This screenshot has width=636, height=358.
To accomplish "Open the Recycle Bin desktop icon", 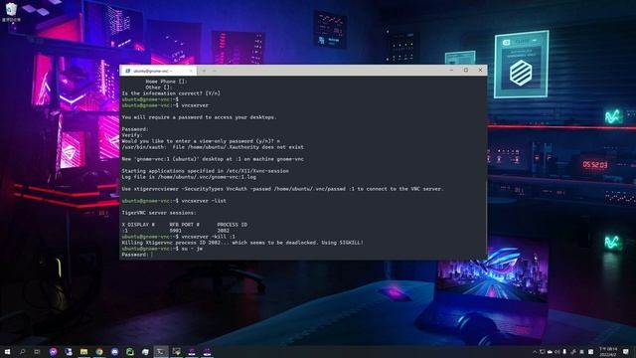I will click(x=11, y=12).
